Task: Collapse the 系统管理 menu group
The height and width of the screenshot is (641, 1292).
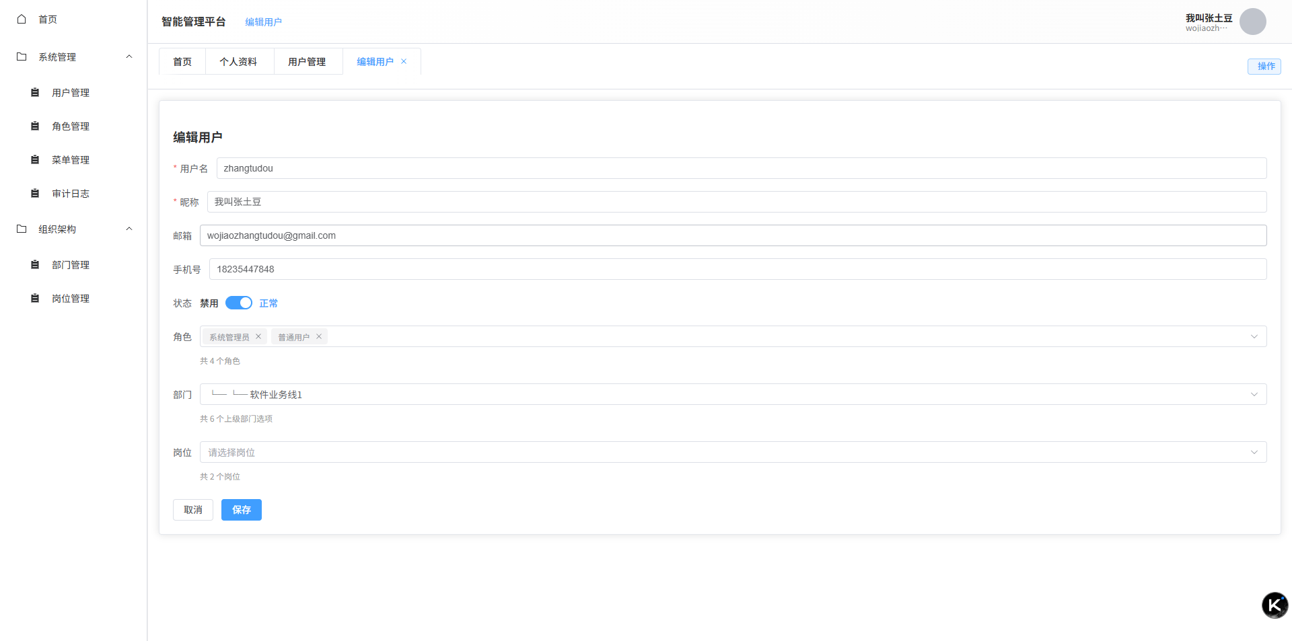Action: click(x=129, y=56)
